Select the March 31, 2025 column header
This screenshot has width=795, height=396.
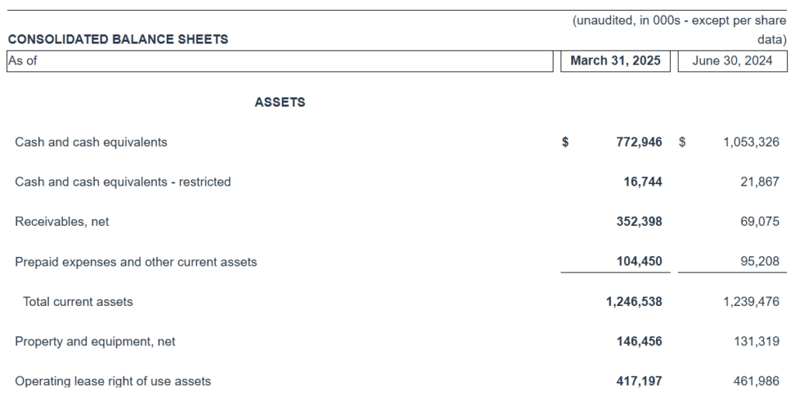click(616, 61)
